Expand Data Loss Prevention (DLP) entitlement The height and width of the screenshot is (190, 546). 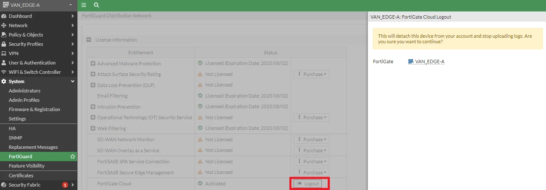(93, 85)
